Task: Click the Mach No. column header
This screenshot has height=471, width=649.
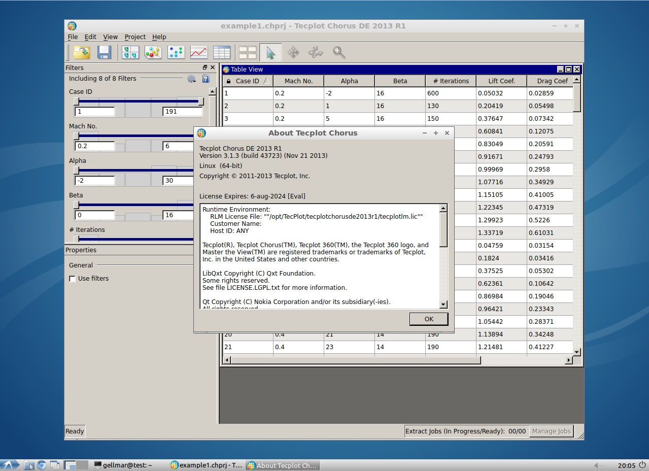Action: 298,81
